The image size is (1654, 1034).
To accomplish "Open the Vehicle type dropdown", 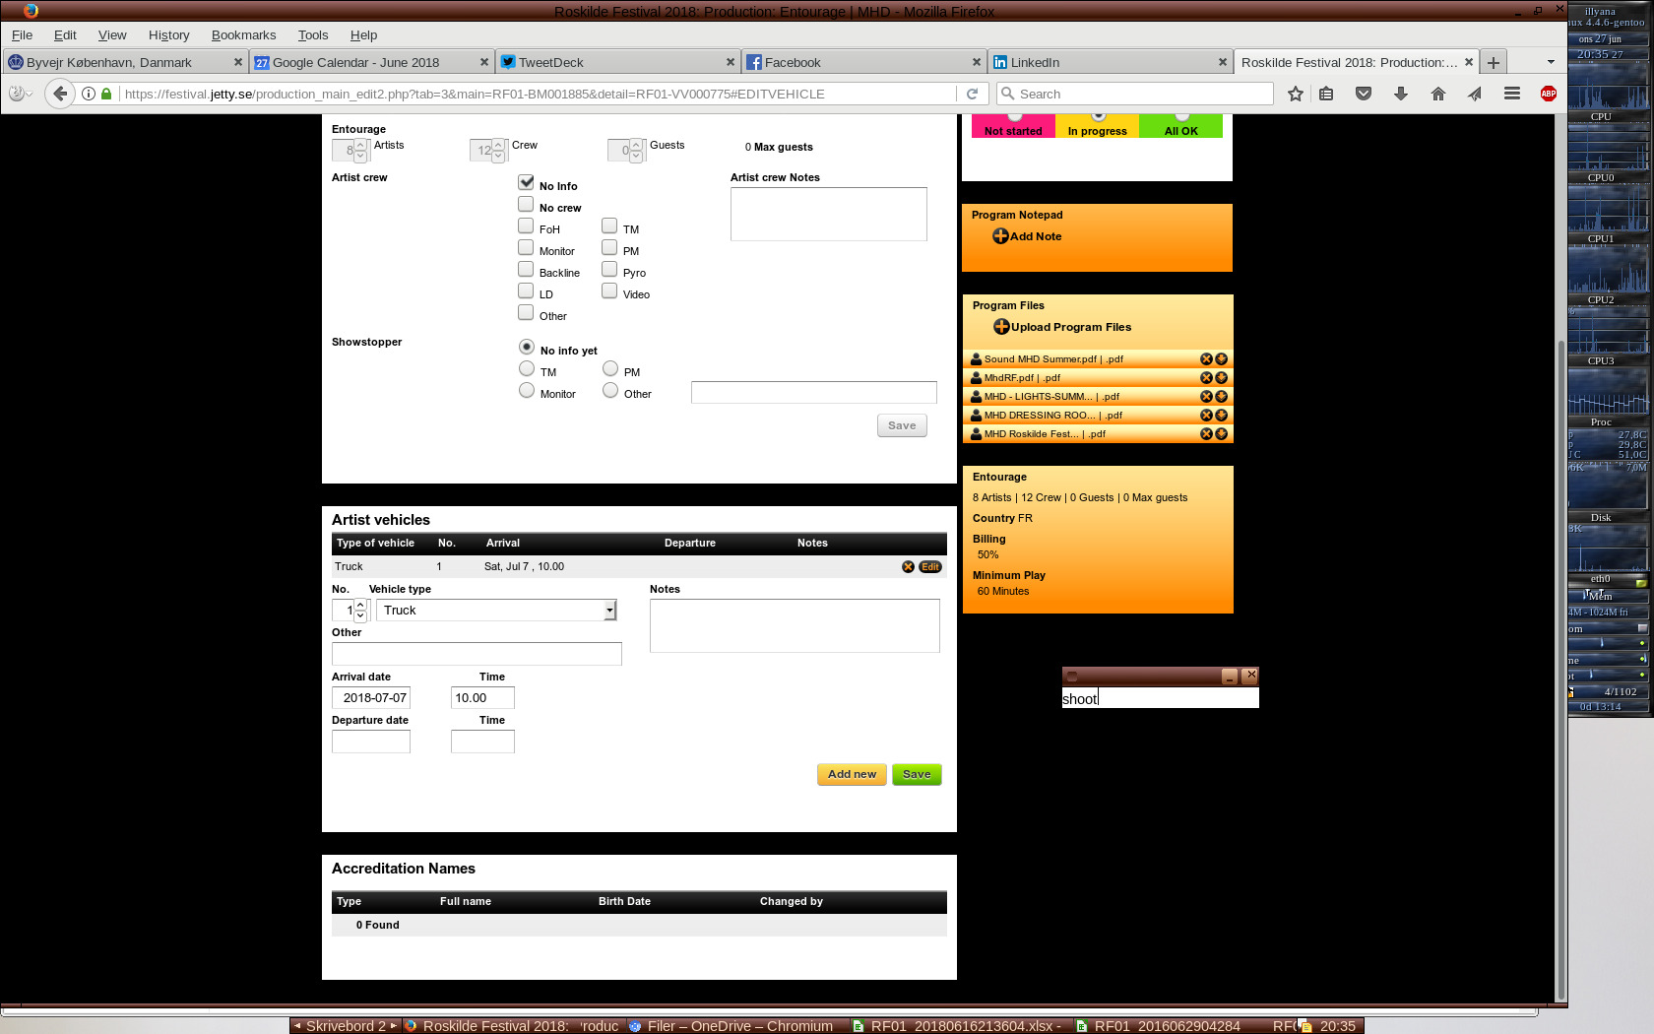I will [609, 611].
